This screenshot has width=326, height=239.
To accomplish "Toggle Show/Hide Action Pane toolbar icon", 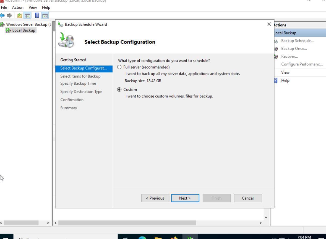I will (x=45, y=15).
